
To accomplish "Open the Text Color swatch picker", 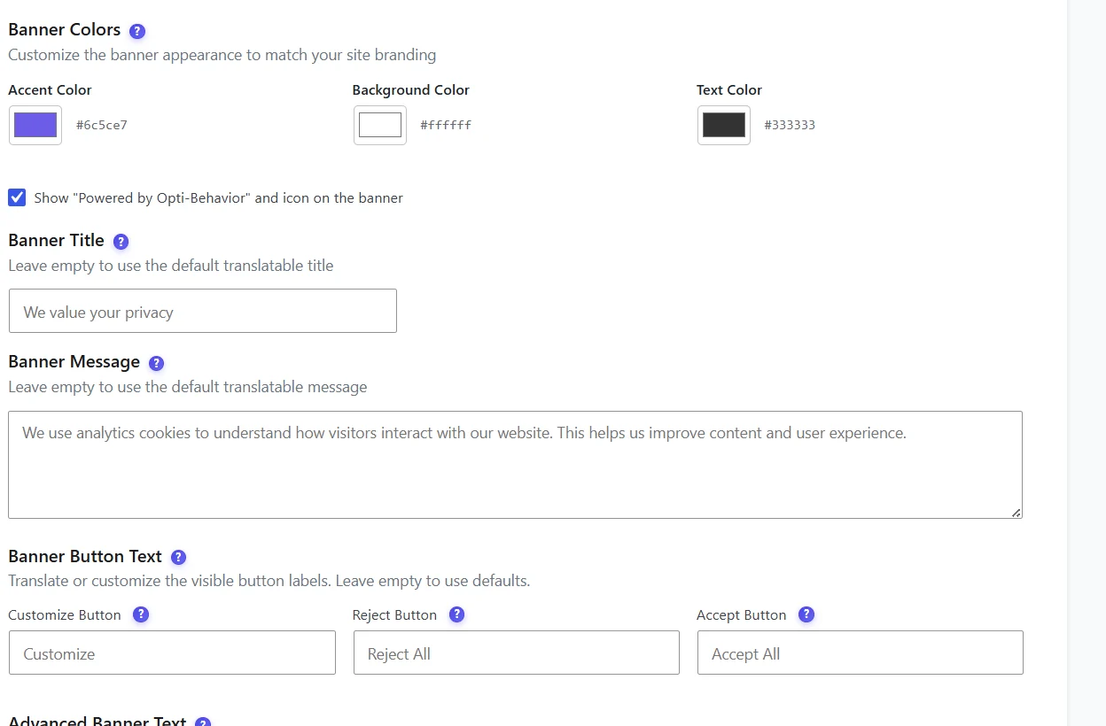I will point(724,125).
